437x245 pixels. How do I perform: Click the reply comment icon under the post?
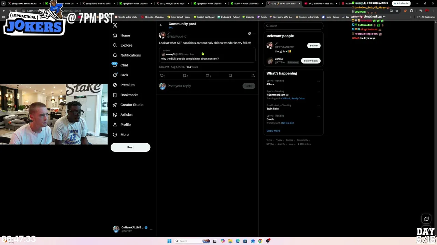click(162, 76)
